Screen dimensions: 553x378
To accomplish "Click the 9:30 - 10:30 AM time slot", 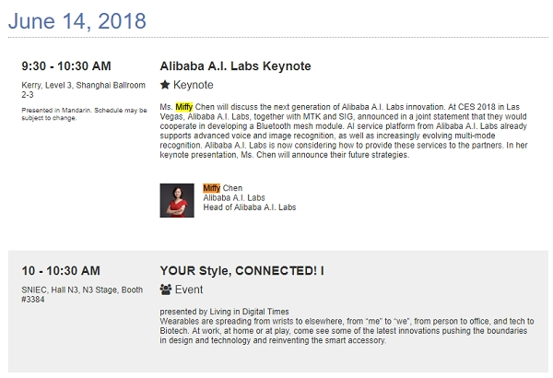I will (66, 66).
